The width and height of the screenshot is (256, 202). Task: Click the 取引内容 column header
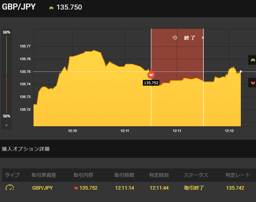pyautogui.click(x=83, y=175)
